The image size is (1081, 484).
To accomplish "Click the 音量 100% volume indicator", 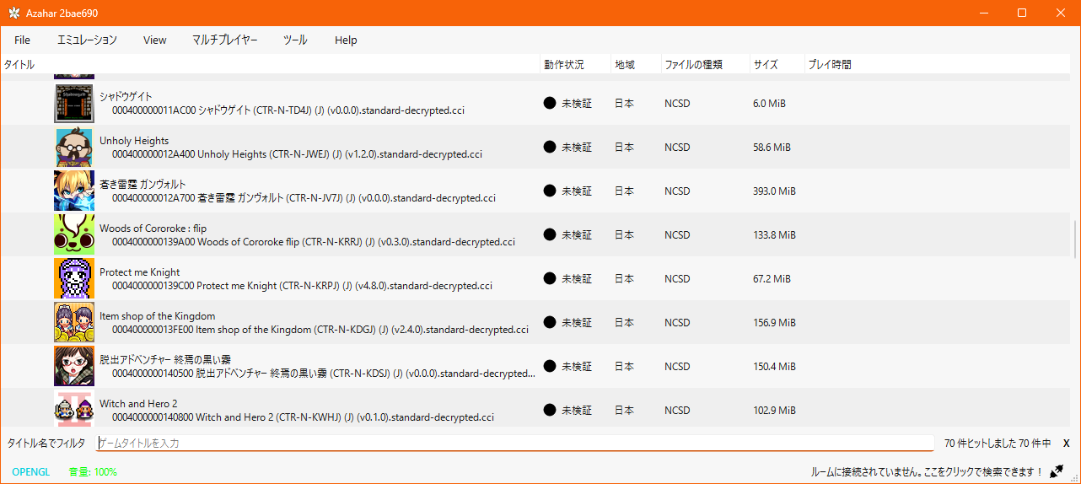I will coord(93,471).
